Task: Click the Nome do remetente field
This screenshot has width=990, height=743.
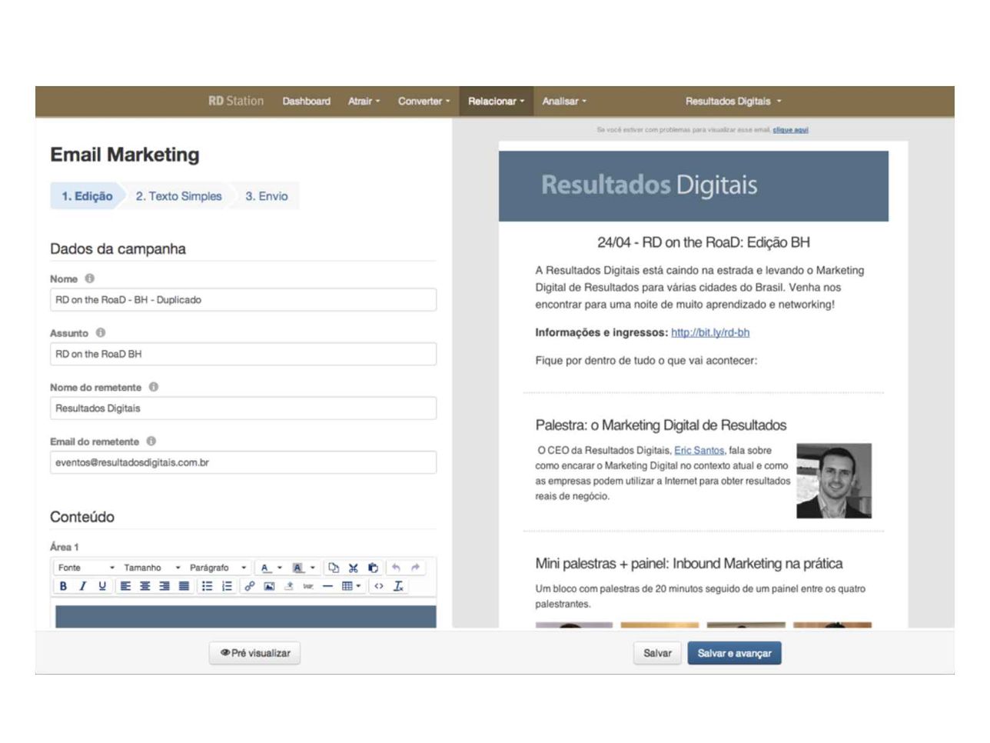Action: click(x=243, y=408)
